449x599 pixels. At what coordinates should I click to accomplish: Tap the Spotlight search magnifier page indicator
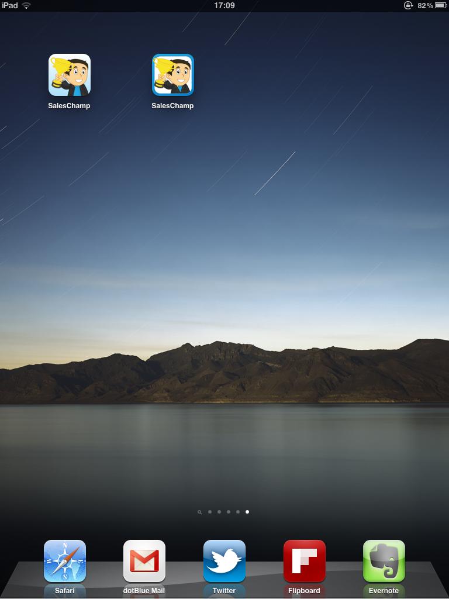coord(200,512)
